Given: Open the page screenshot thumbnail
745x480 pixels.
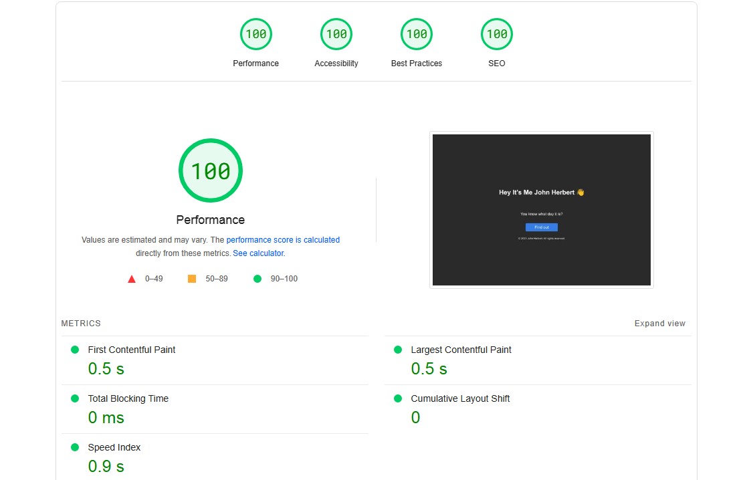Looking at the screenshot, I should click(541, 210).
